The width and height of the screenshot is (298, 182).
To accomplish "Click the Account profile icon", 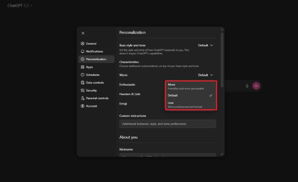I will tap(83, 106).
